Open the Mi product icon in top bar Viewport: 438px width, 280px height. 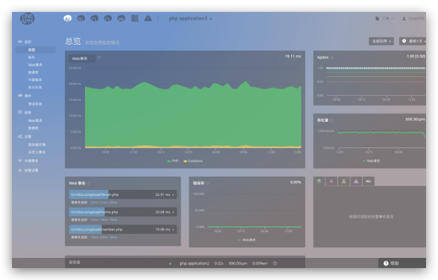point(121,19)
